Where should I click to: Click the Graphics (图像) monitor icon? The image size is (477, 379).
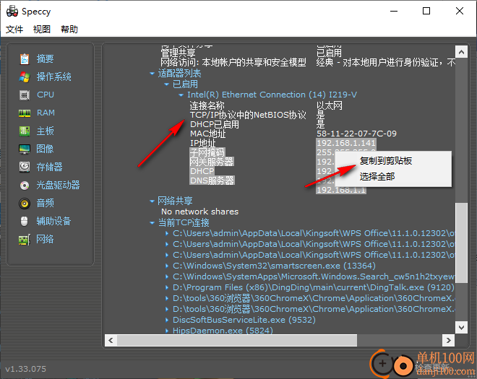pyautogui.click(x=25, y=149)
